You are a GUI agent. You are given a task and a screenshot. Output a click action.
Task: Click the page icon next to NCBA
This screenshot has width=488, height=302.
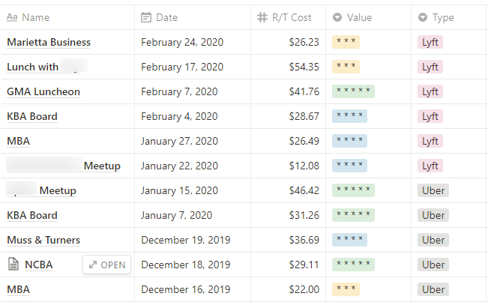point(13,265)
